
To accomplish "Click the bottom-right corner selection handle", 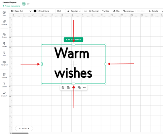I will [105, 84].
